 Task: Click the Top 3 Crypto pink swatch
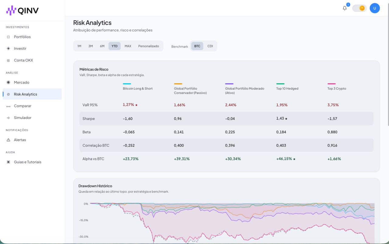coord(332,84)
